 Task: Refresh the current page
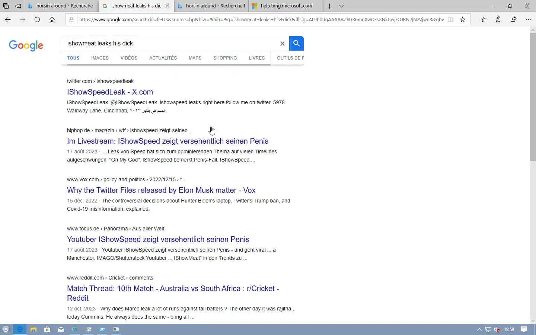pyautogui.click(x=37, y=19)
